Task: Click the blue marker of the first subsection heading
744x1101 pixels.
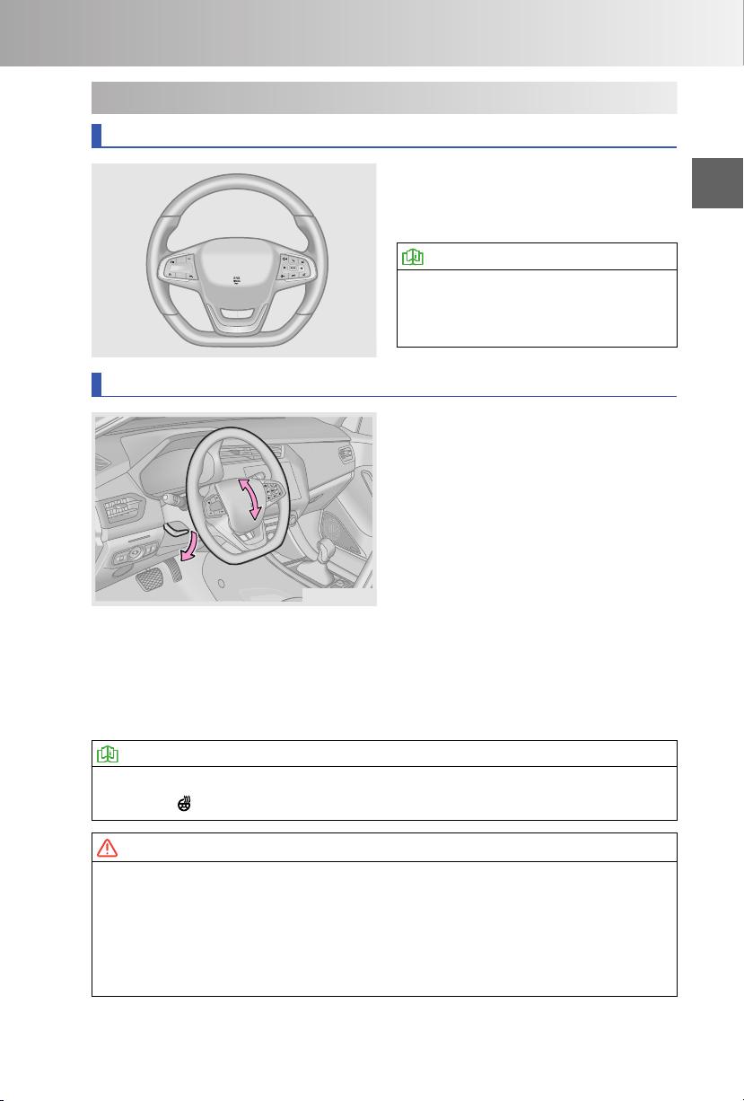Action: [x=96, y=136]
